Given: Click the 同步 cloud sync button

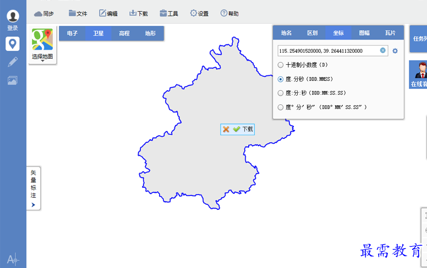Looking at the screenshot, I should coord(44,14).
